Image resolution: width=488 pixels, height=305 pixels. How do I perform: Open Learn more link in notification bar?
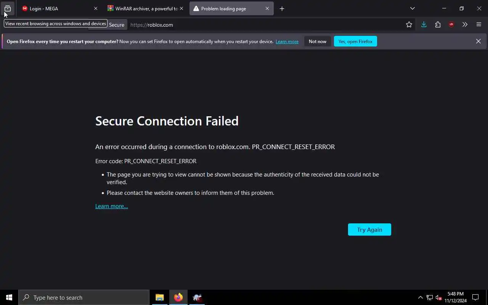tap(287, 42)
